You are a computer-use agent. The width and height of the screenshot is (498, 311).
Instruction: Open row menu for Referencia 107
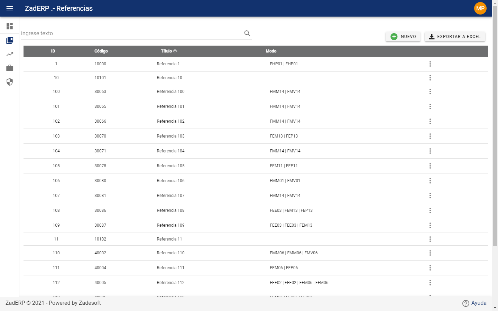click(x=430, y=196)
